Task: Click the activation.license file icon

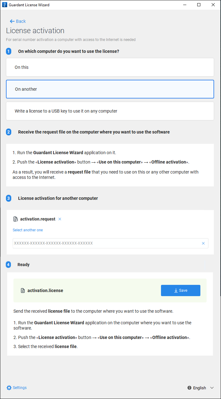Action: (x=23, y=290)
